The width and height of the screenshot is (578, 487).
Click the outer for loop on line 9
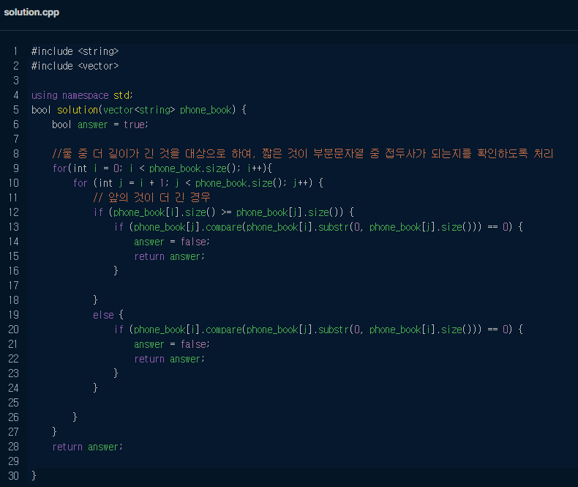point(162,168)
